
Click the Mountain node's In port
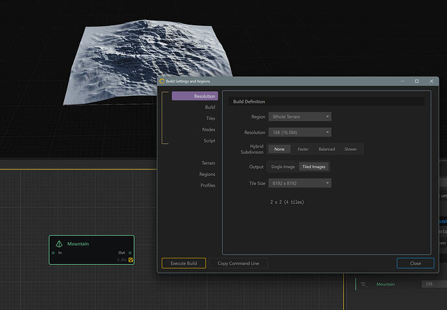pos(53,252)
